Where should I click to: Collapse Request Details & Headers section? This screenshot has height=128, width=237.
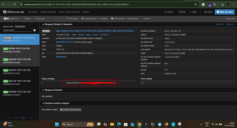[57, 24]
